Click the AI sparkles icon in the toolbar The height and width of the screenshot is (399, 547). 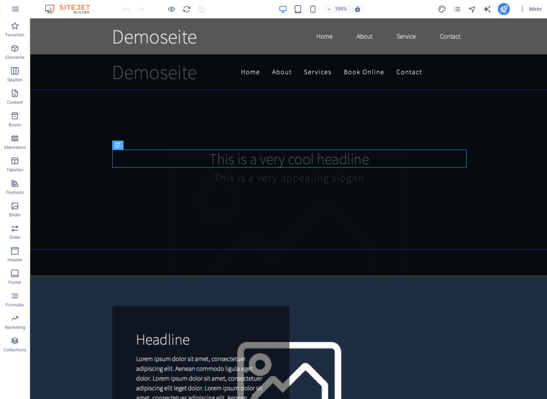tap(487, 9)
